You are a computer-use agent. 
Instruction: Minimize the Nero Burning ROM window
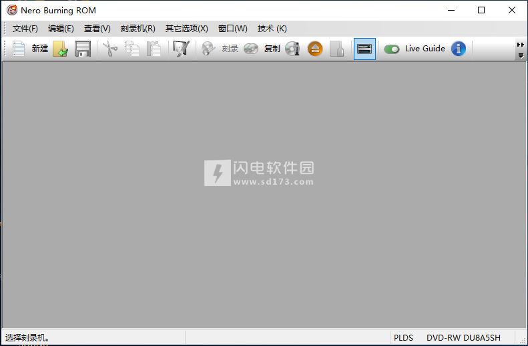[x=451, y=10]
